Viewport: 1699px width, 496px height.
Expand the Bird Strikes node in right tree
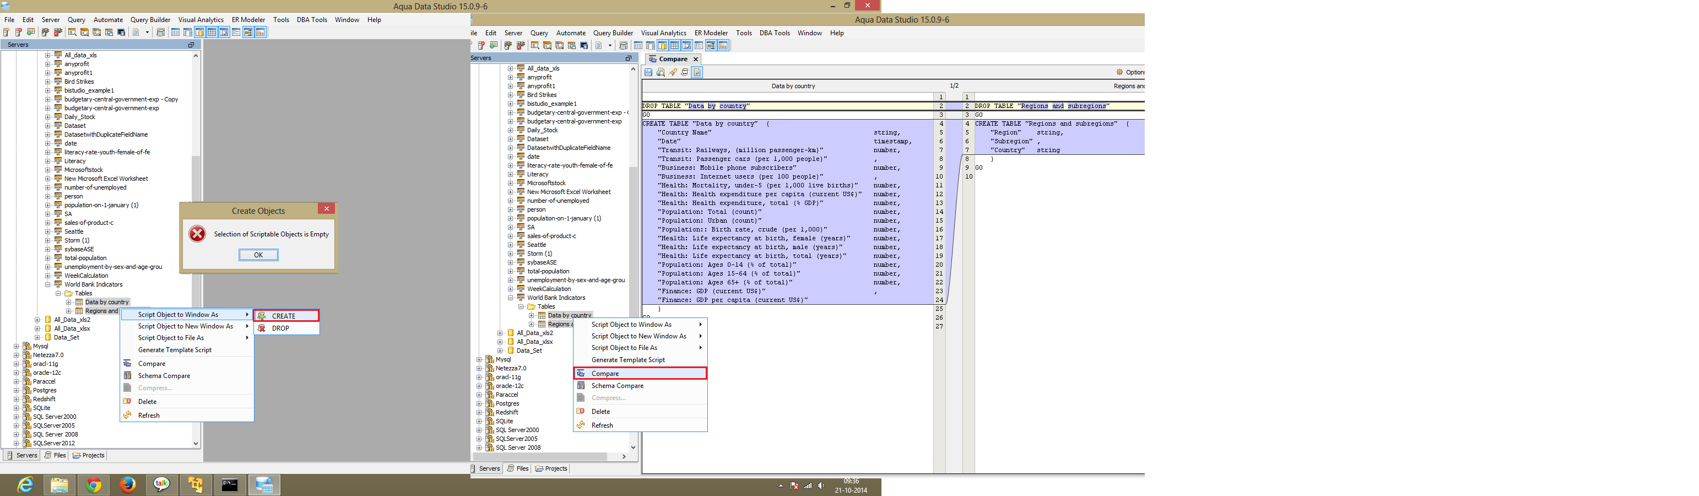click(x=511, y=95)
